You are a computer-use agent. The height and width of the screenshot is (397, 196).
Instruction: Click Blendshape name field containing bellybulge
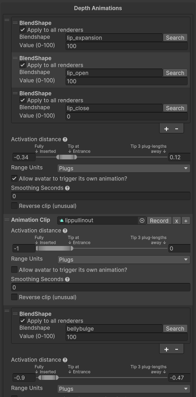click(x=114, y=328)
